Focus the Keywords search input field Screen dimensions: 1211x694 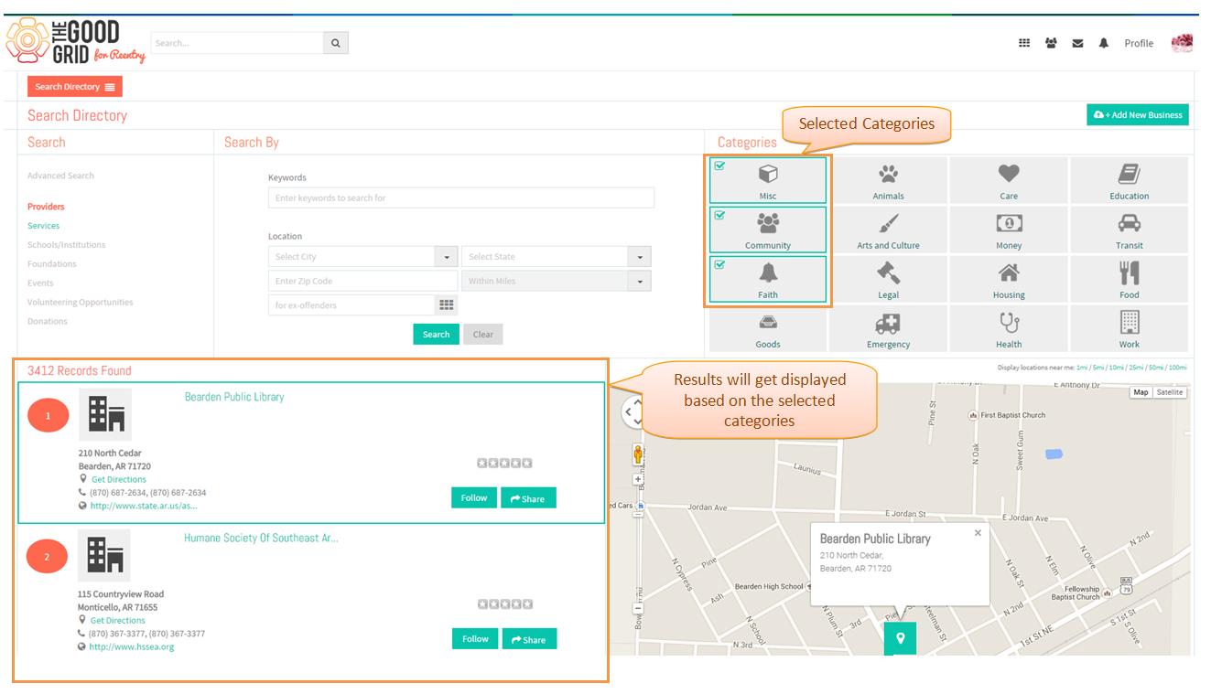coord(461,198)
